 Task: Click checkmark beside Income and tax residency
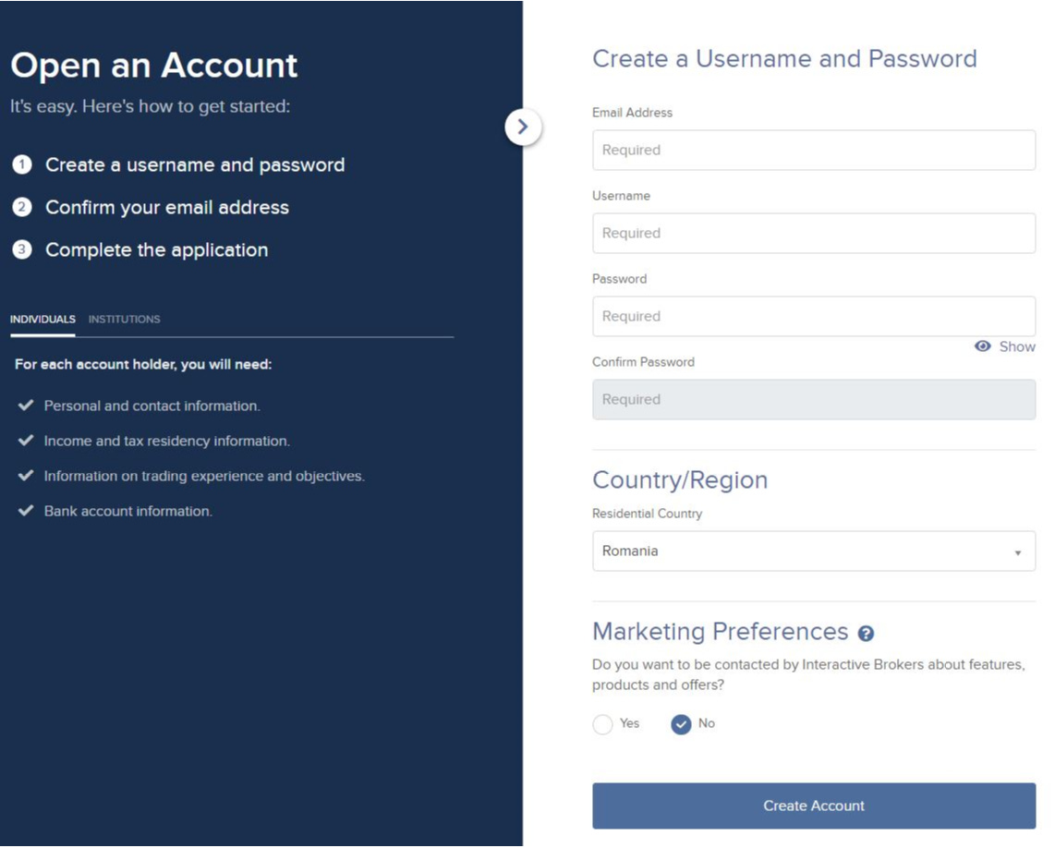click(x=26, y=440)
